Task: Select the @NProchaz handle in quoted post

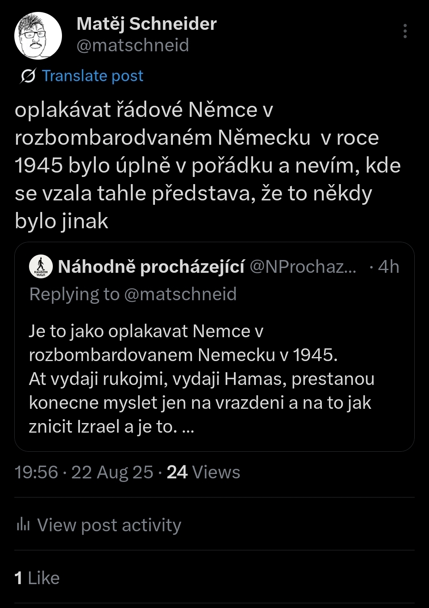Action: (303, 267)
